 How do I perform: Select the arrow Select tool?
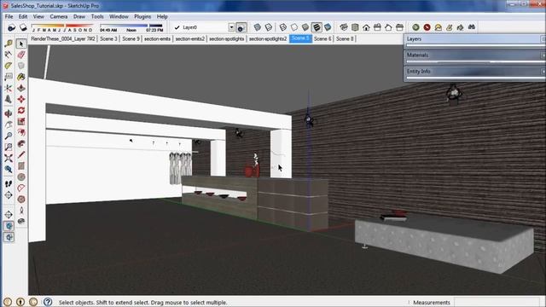21,43
